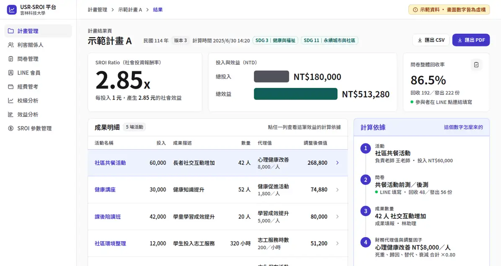
Task: Click the 這個數字怎麼來的 link
Action: point(463,127)
